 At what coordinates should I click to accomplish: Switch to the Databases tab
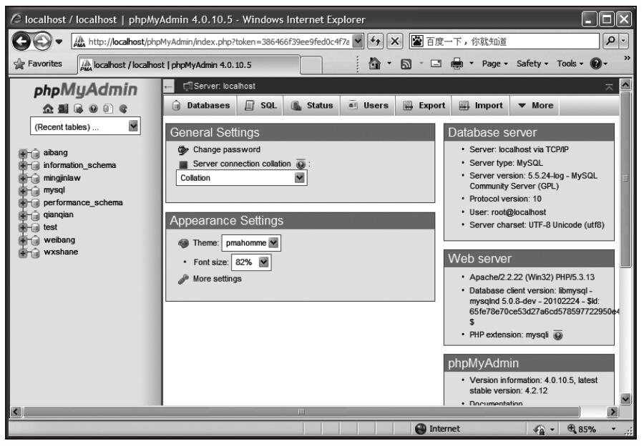point(200,106)
